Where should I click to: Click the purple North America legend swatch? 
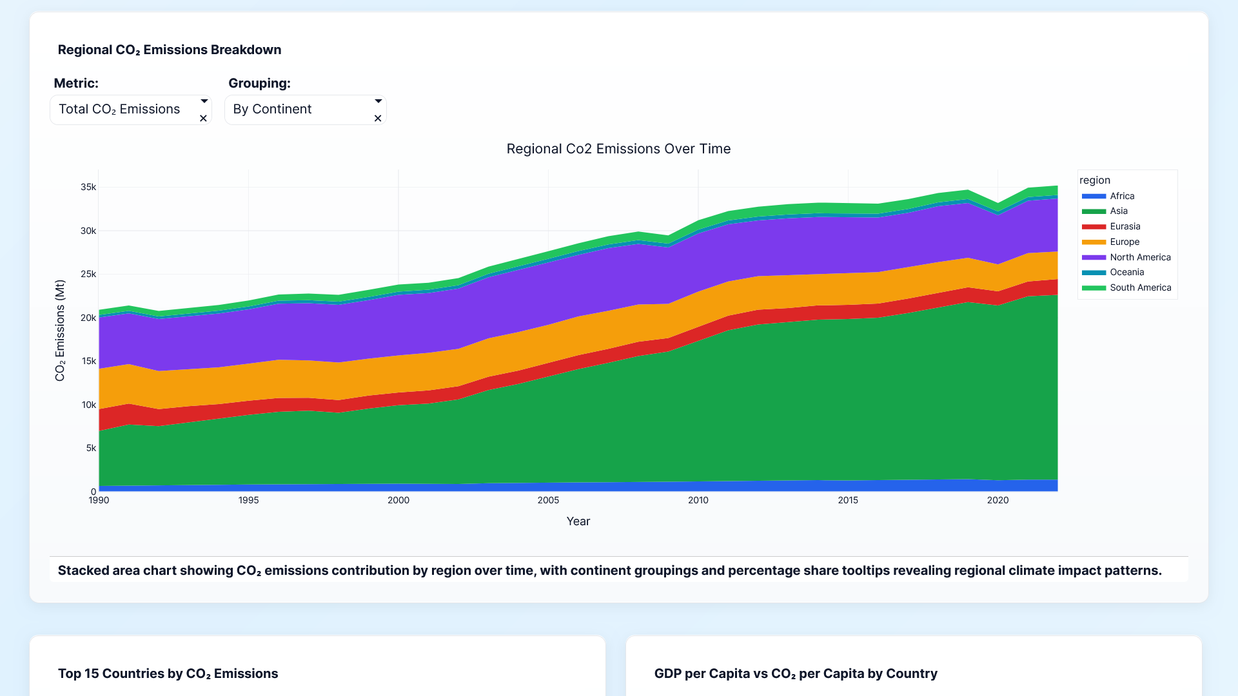(x=1094, y=257)
